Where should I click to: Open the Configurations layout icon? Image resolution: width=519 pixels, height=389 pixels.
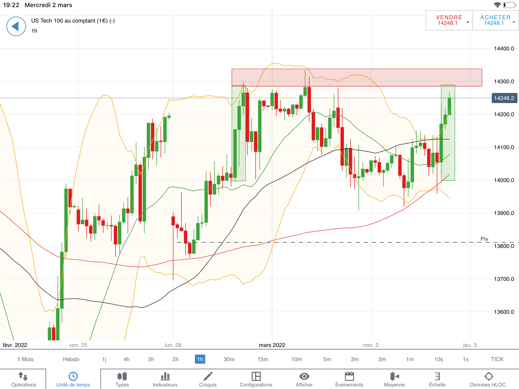[x=256, y=376]
